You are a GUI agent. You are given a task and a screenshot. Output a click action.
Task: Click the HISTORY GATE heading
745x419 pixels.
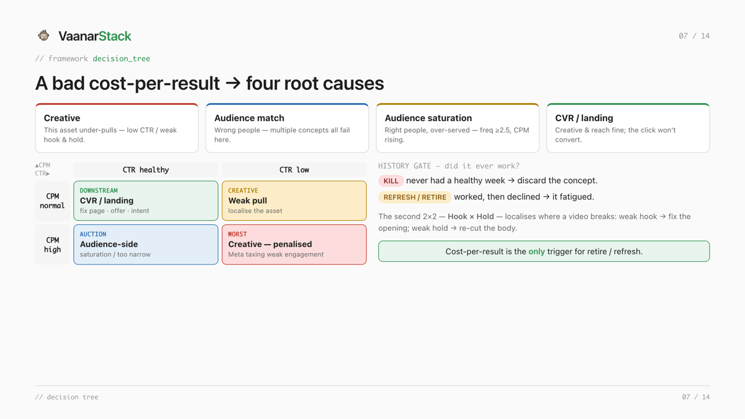(x=449, y=166)
